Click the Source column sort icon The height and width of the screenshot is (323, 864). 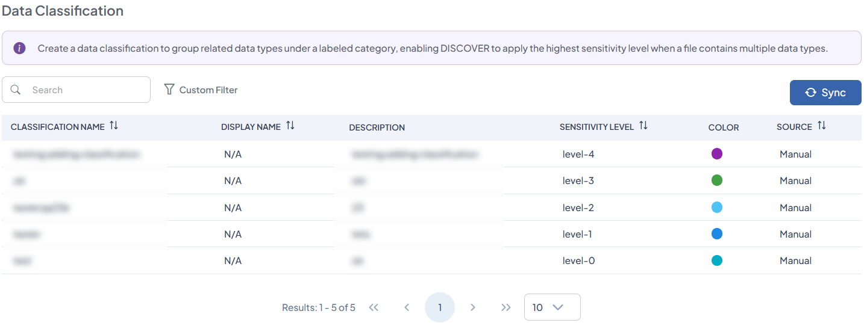(821, 126)
